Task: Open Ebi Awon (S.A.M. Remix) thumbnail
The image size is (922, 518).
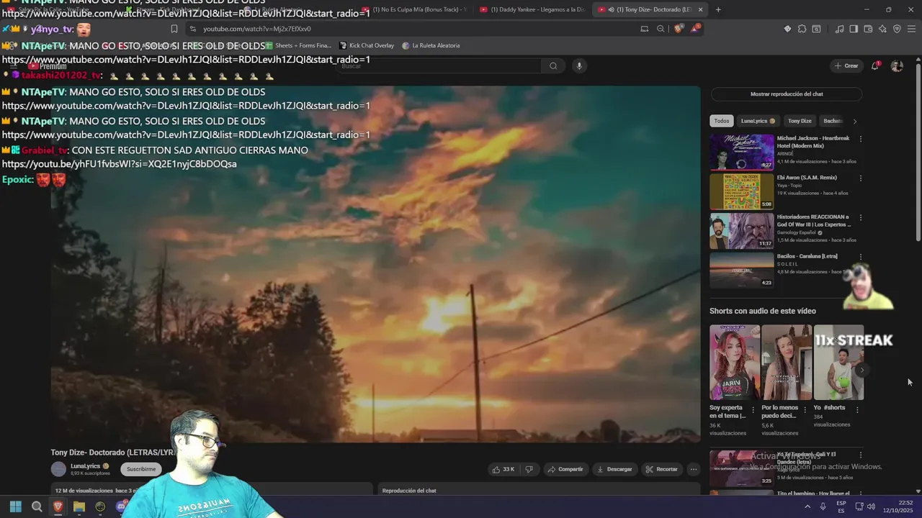Action: coord(741,191)
